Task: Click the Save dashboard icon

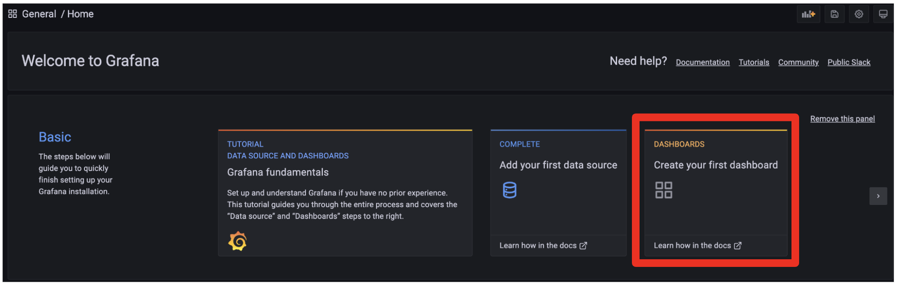Action: pyautogui.click(x=834, y=14)
